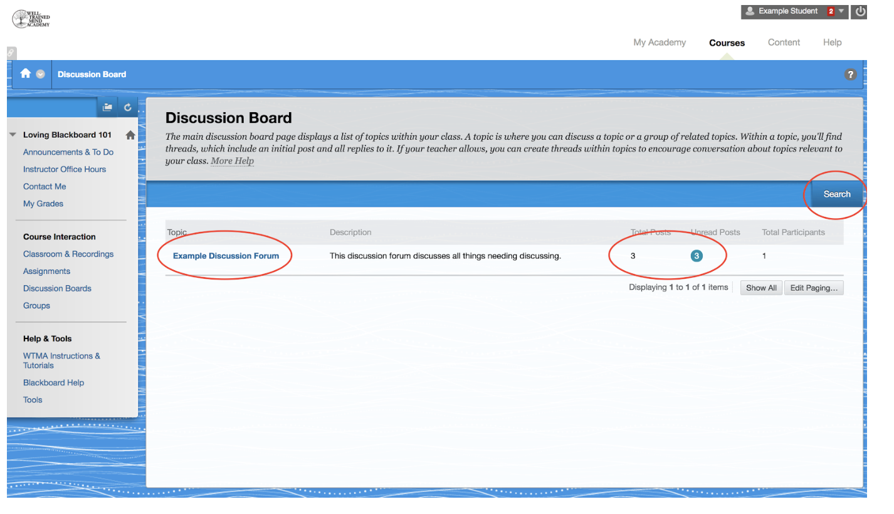This screenshot has width=894, height=514.
Task: Click the home icon in the breadcrumb bar
Action: pyautogui.click(x=24, y=74)
